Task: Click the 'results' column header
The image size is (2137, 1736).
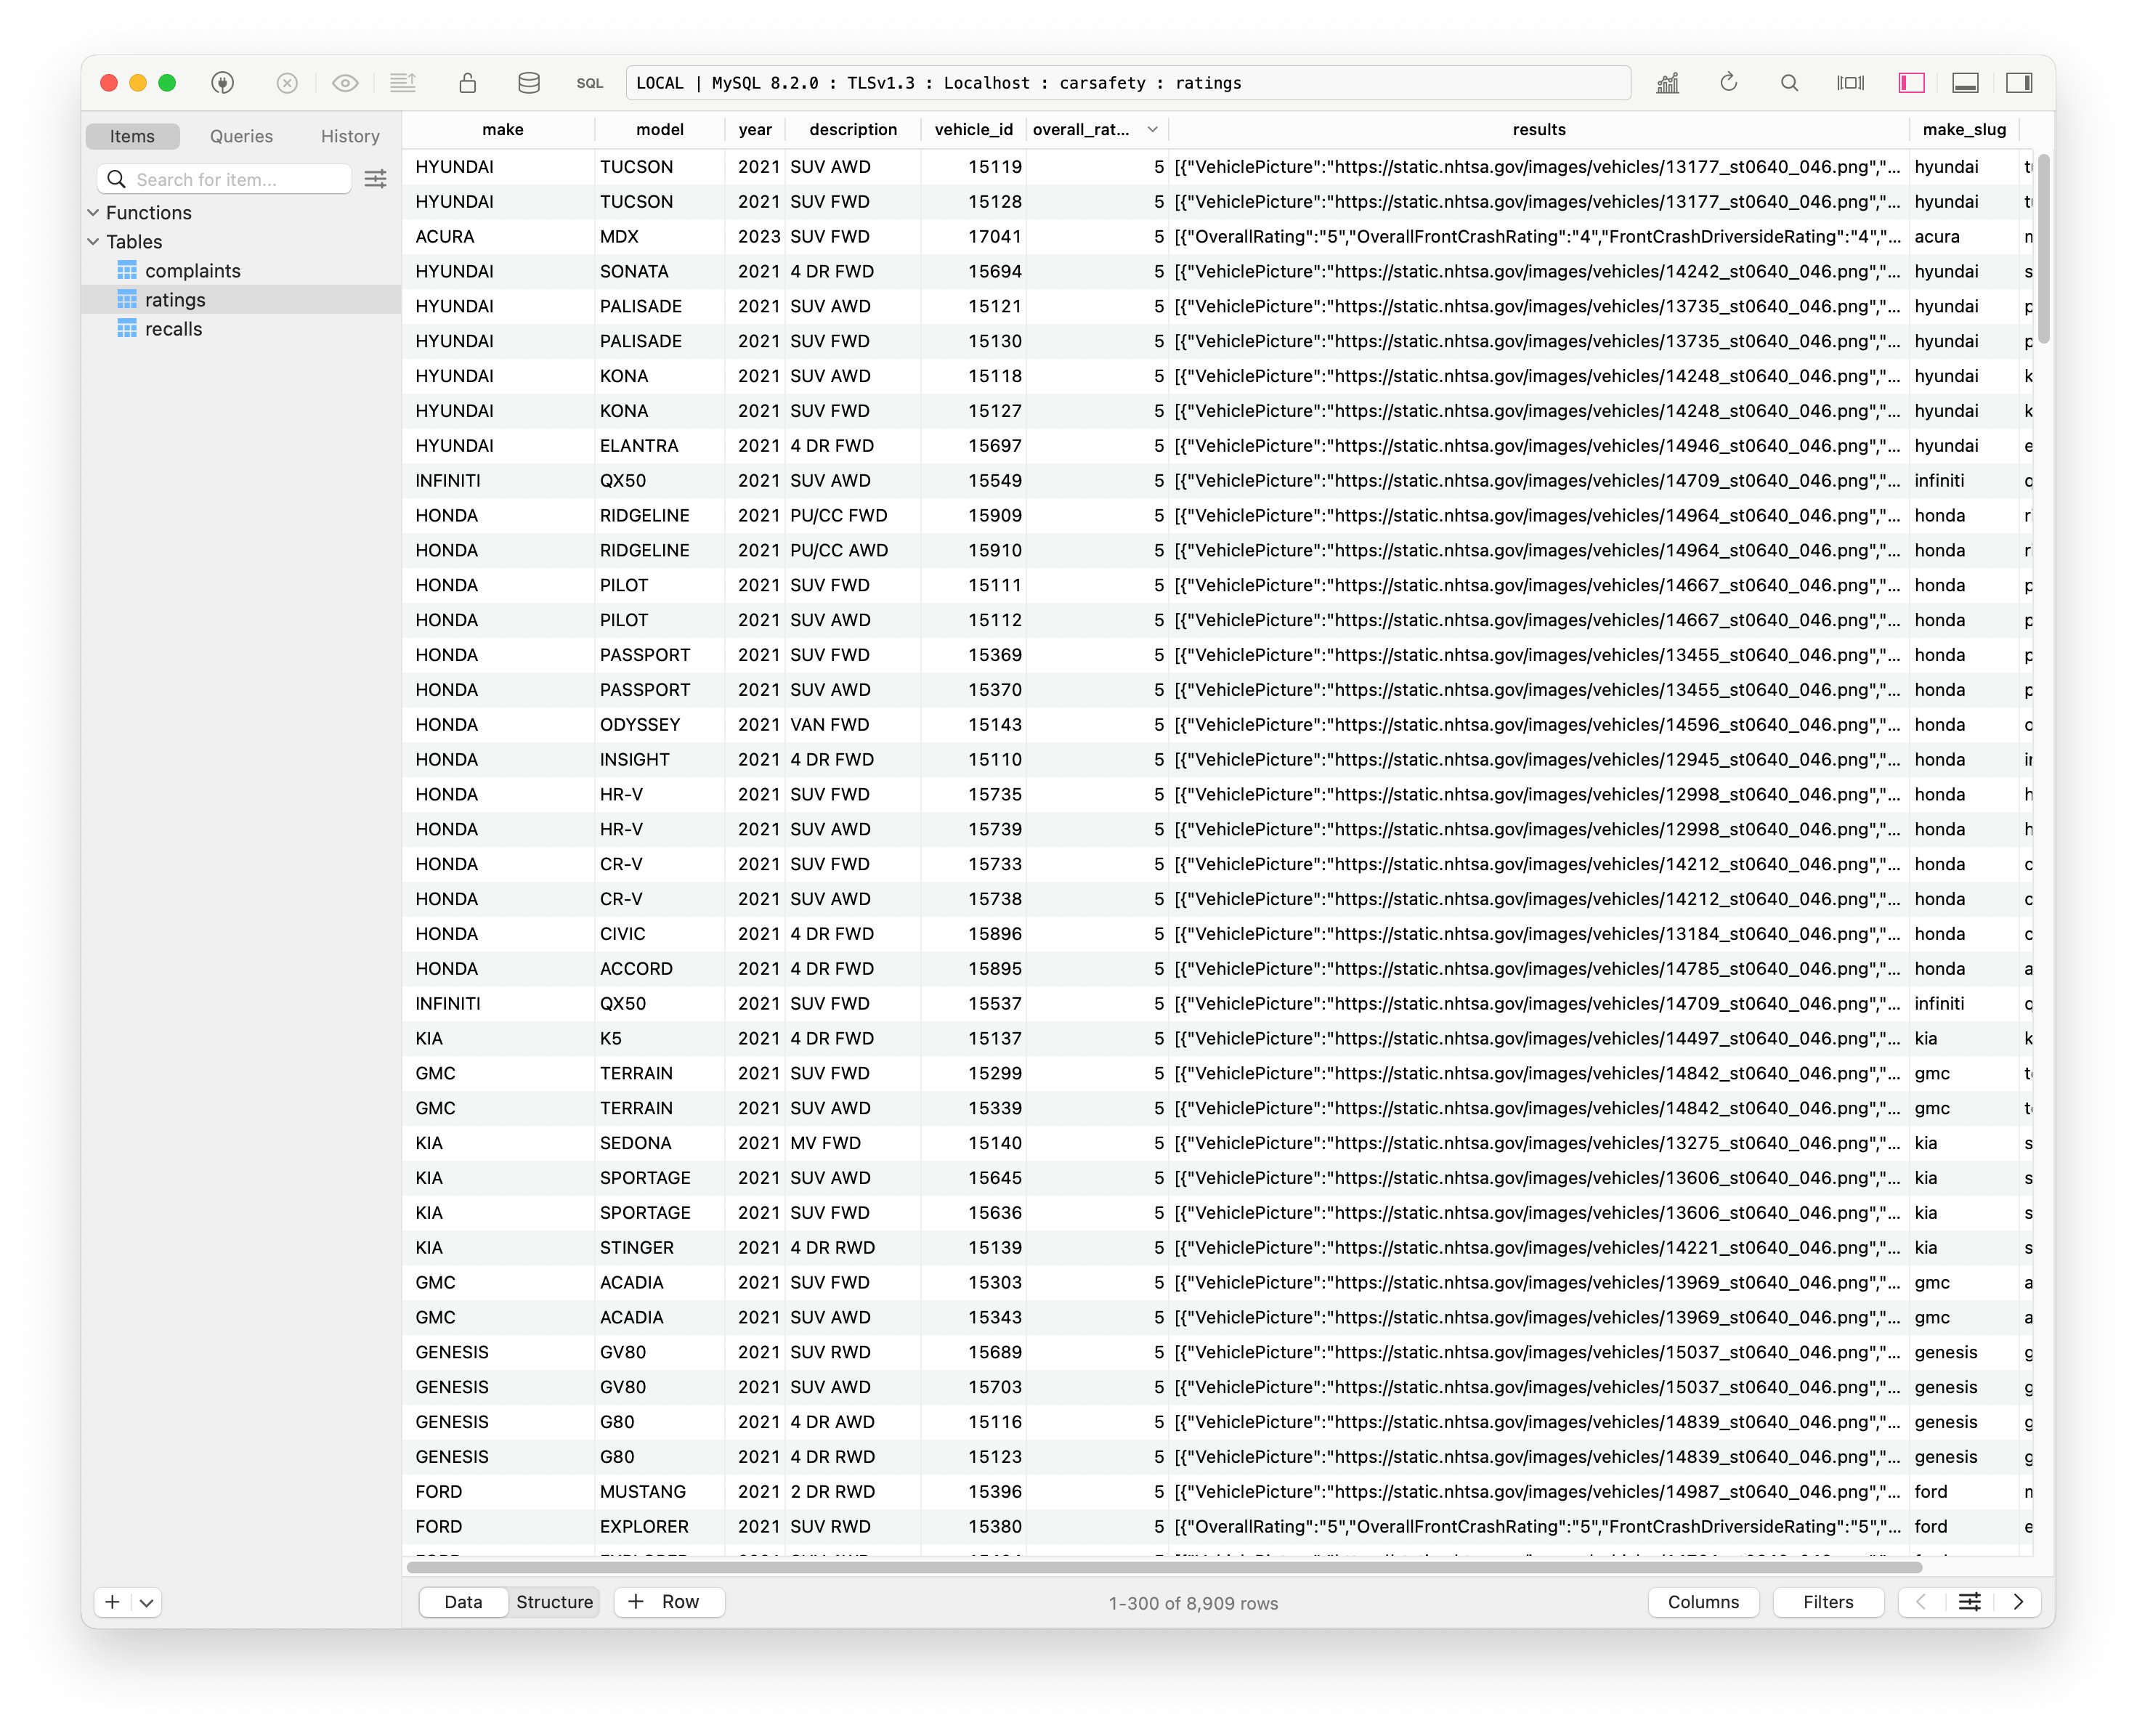Action: pos(1539,129)
